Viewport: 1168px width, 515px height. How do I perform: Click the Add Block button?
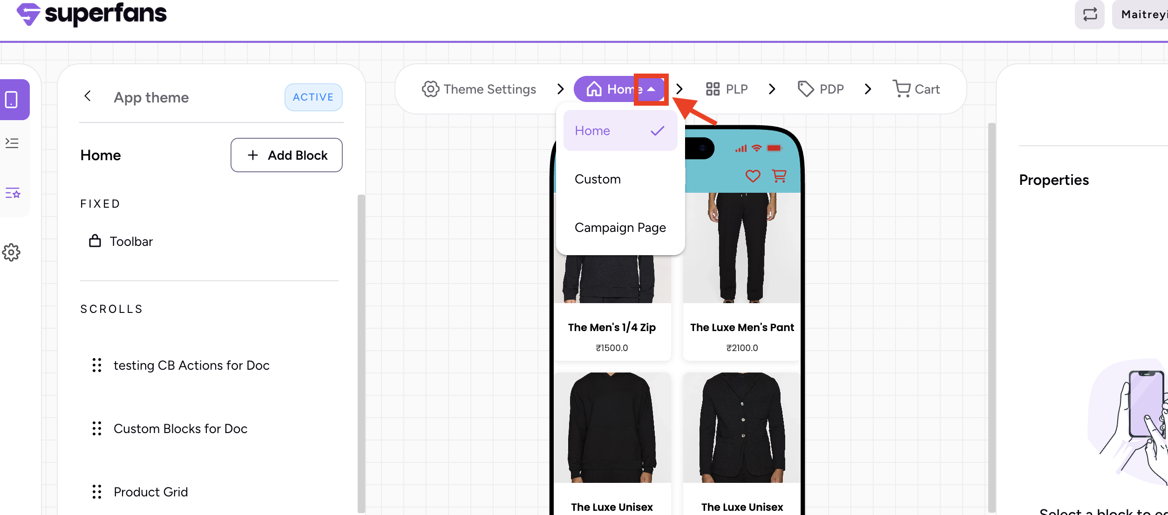coord(286,155)
